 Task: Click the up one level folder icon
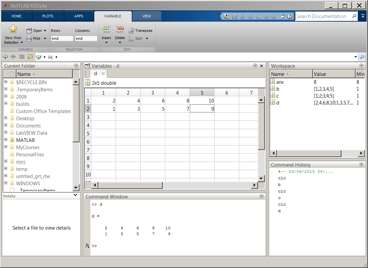click(x=22, y=56)
